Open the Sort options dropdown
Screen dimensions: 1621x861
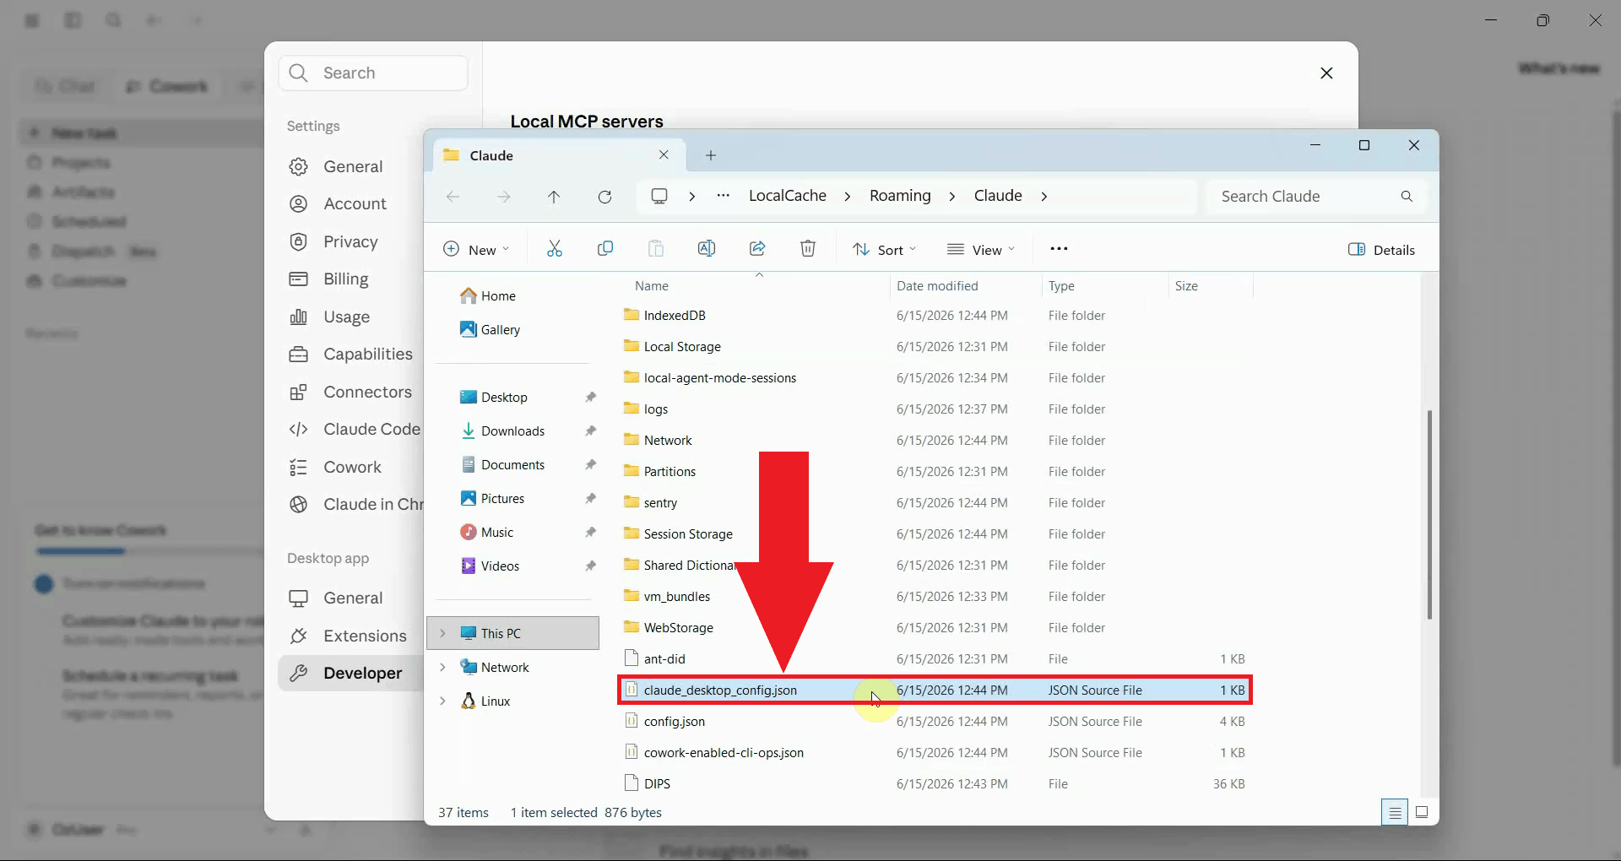(884, 249)
